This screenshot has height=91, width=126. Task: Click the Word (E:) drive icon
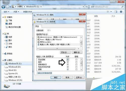click(x=7, y=70)
